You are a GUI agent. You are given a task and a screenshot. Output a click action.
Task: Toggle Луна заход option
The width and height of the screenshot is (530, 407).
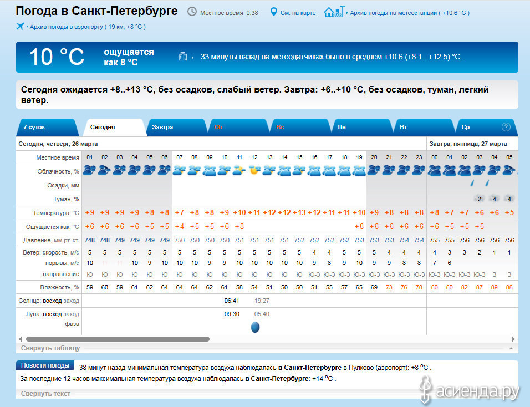(x=71, y=314)
